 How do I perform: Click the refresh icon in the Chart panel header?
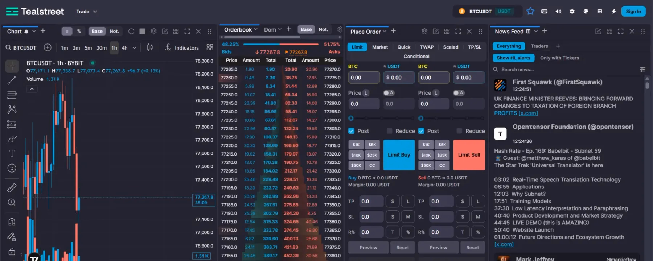[x=131, y=31]
